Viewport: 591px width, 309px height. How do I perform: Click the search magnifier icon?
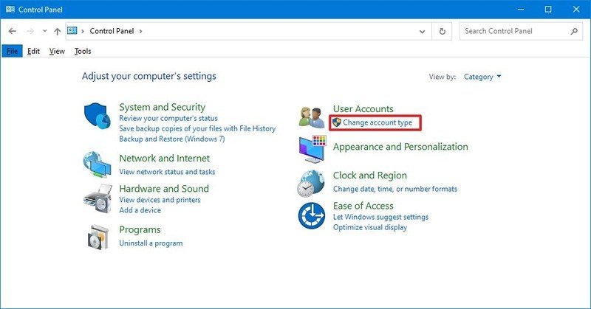574,31
